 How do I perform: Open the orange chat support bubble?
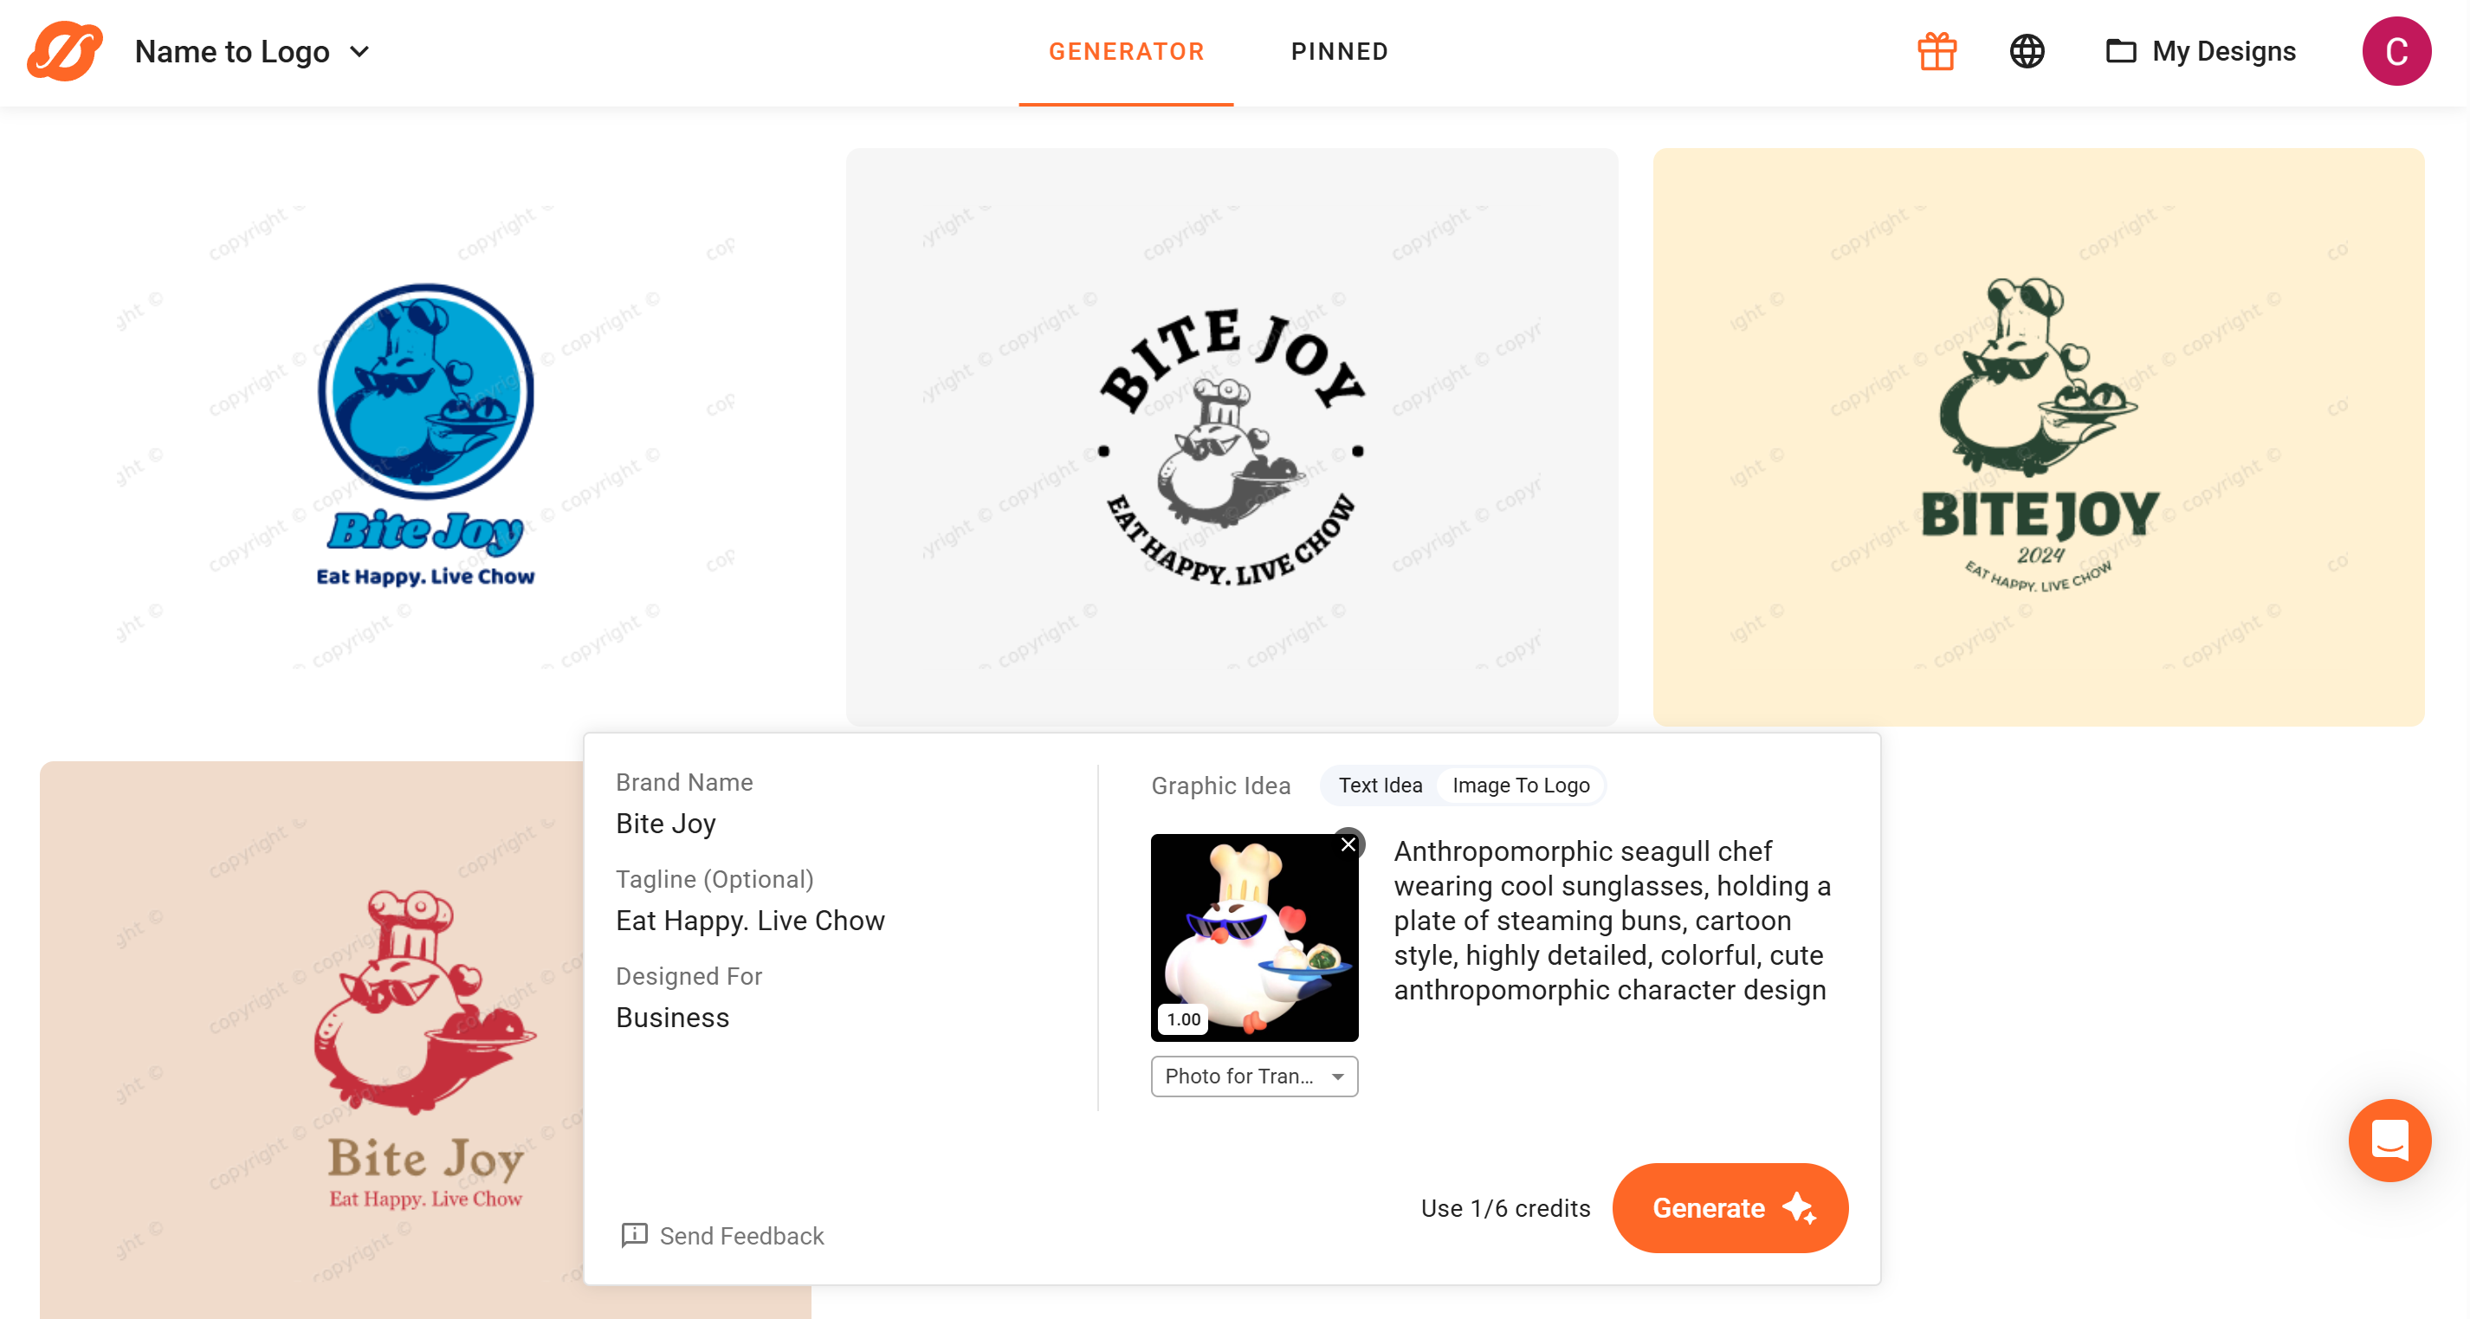click(2389, 1140)
